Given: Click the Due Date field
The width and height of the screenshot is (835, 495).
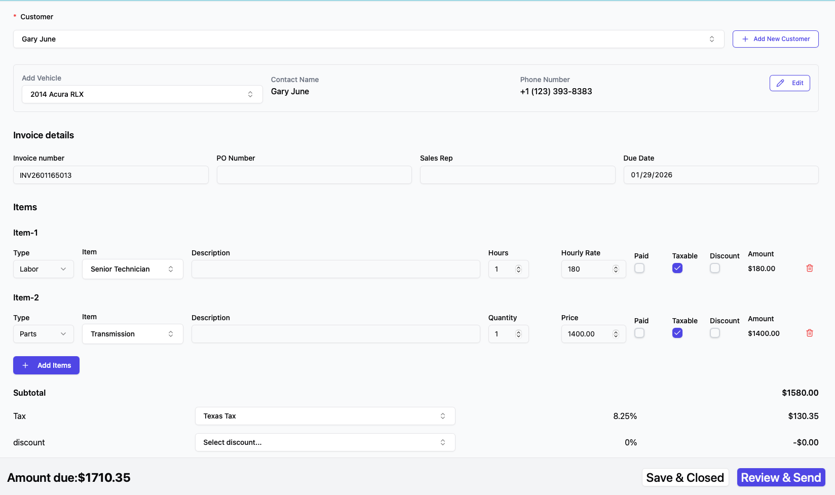Looking at the screenshot, I should tap(720, 175).
